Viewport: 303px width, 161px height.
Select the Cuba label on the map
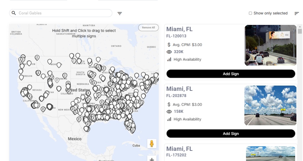(136, 145)
